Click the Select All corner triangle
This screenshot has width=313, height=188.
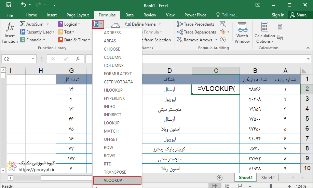pos(304,70)
